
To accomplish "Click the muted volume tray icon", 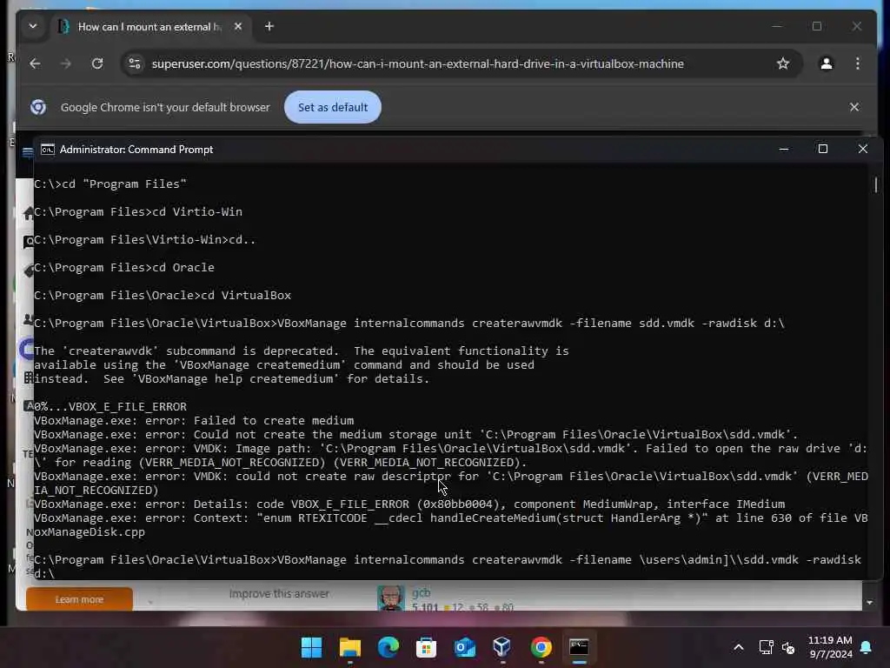I will [788, 647].
